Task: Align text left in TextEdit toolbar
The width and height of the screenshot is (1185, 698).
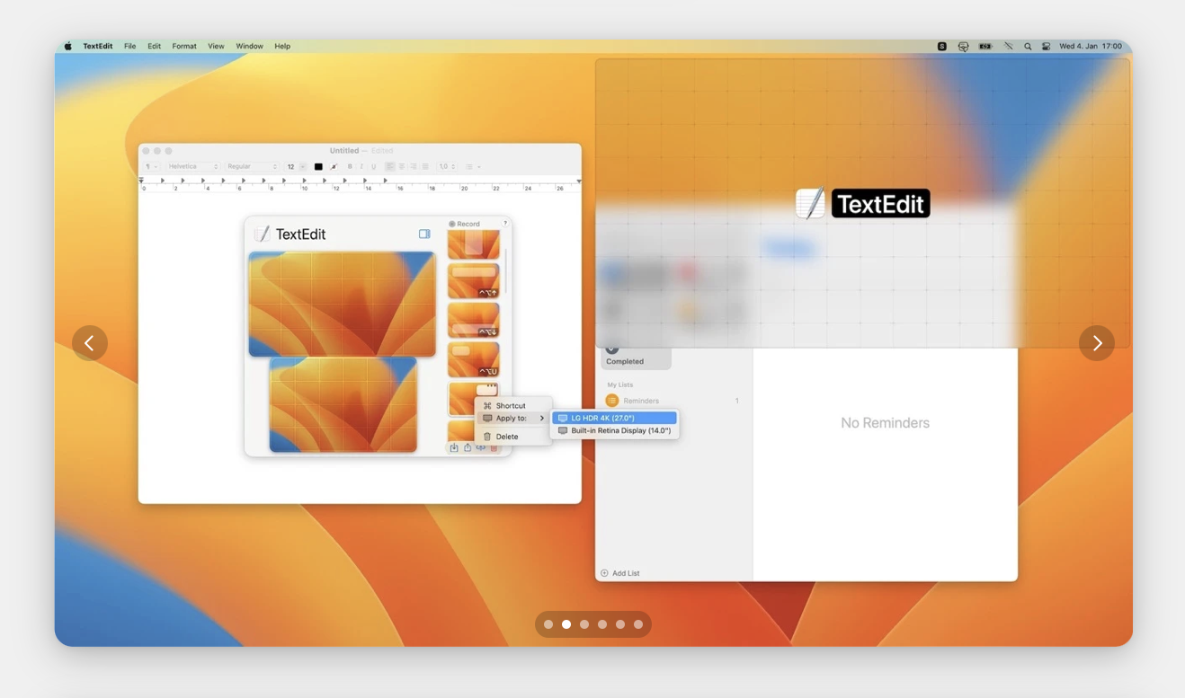Action: tap(390, 166)
